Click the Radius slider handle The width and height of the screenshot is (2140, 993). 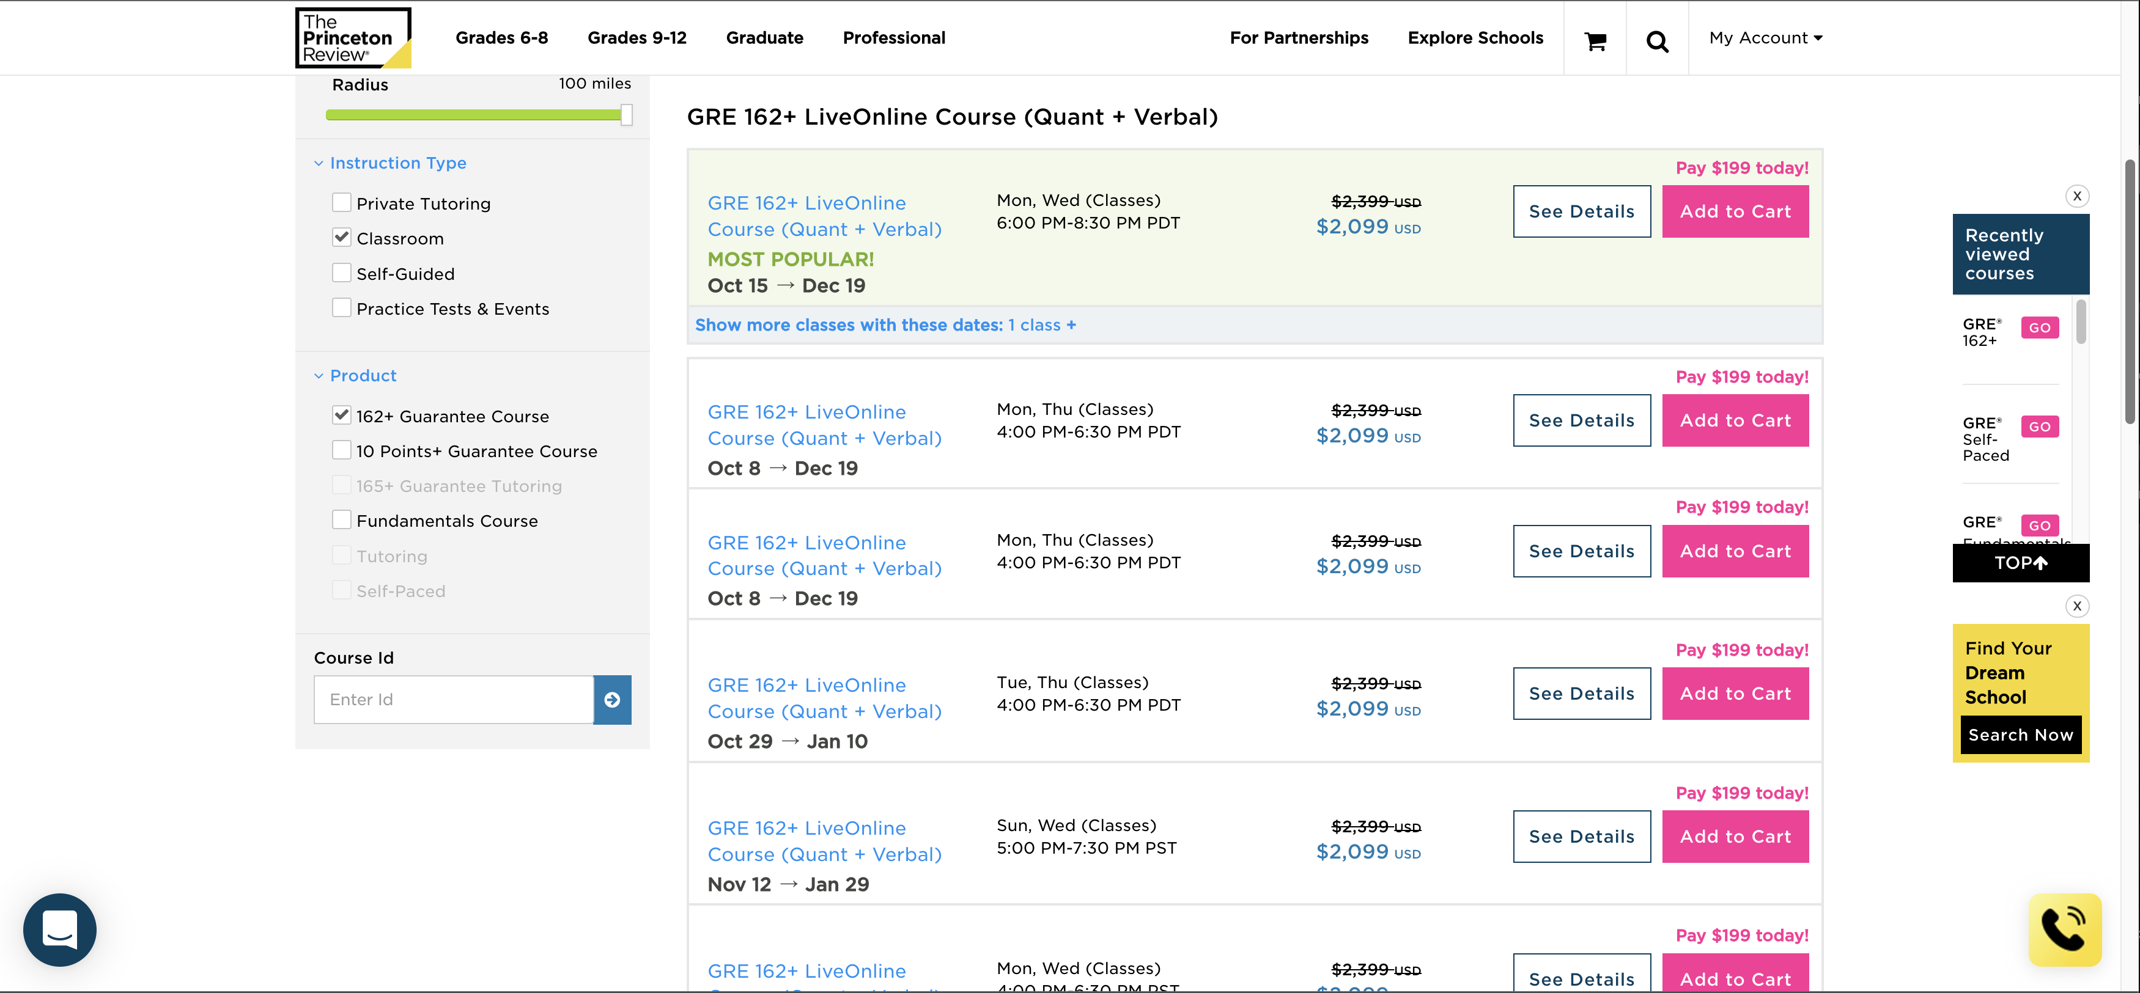(626, 115)
